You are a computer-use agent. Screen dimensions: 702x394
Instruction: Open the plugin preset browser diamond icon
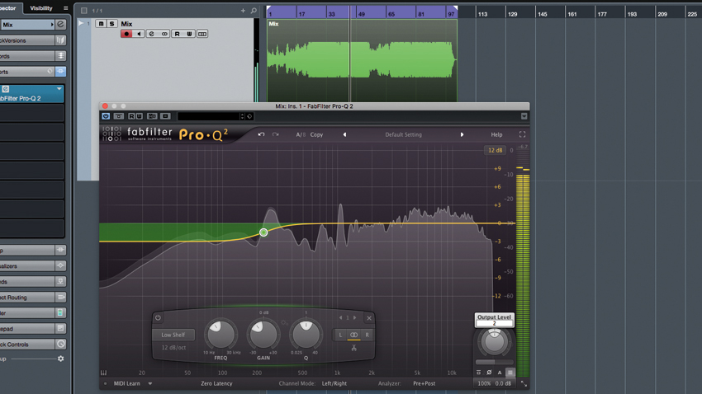pos(249,116)
